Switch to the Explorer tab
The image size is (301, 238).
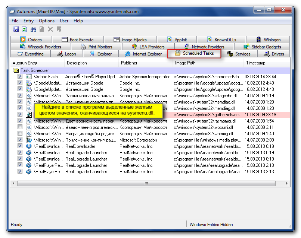101,54
